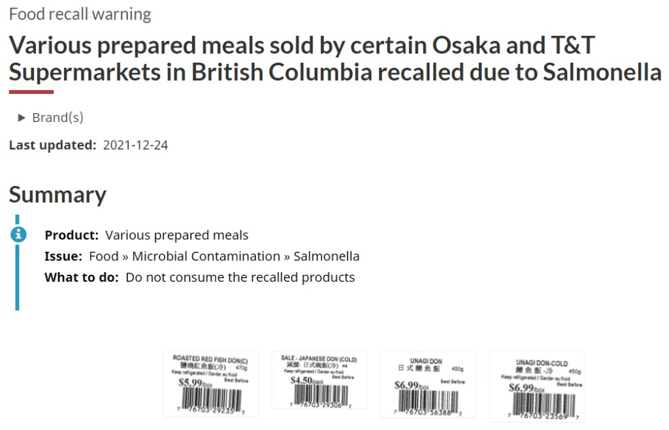Click the recall headline about Osaka and T&T
This screenshot has width=669, height=430.
335,58
